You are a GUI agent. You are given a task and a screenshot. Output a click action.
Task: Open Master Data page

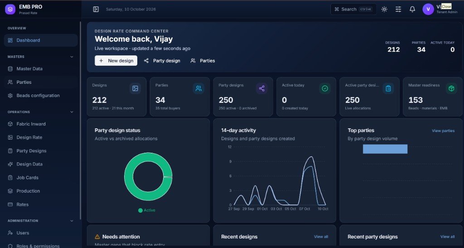tap(41, 68)
